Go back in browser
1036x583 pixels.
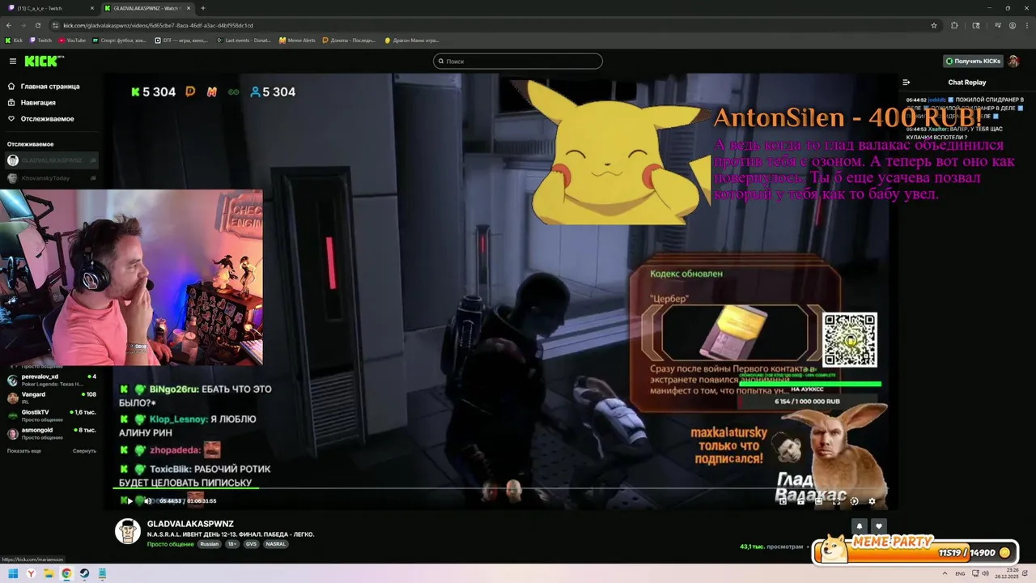(8, 25)
